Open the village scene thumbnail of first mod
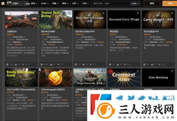177x121 pixels. pos(21,20)
